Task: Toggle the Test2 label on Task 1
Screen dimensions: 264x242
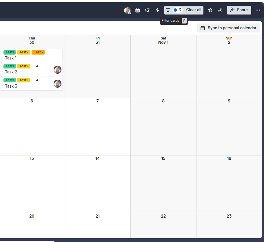Action: pos(23,52)
